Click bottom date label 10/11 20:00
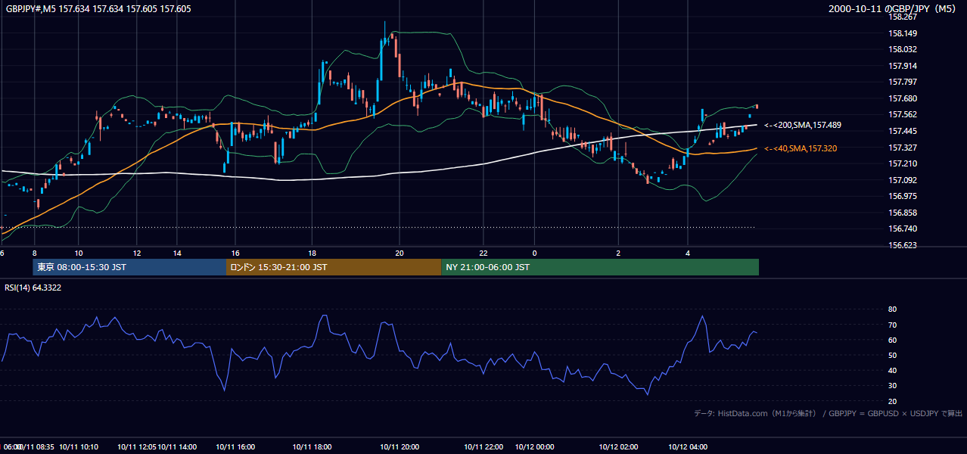Image resolution: width=967 pixels, height=454 pixels. pos(400,447)
